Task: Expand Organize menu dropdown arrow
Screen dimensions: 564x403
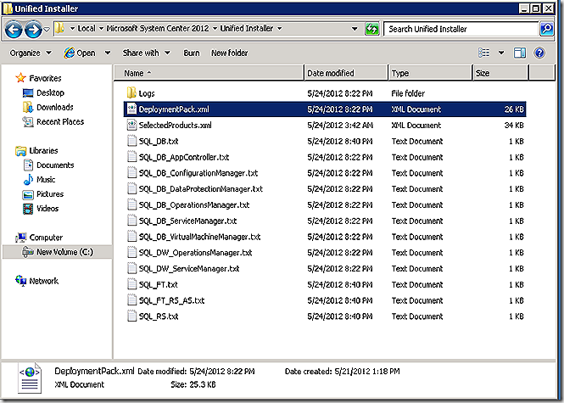Action: [x=48, y=53]
